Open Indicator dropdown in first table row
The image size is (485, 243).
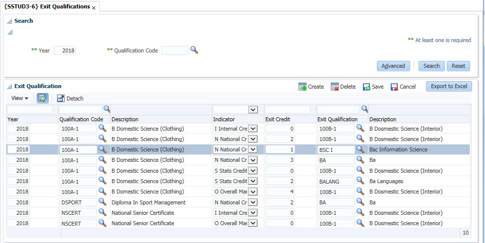click(x=253, y=129)
